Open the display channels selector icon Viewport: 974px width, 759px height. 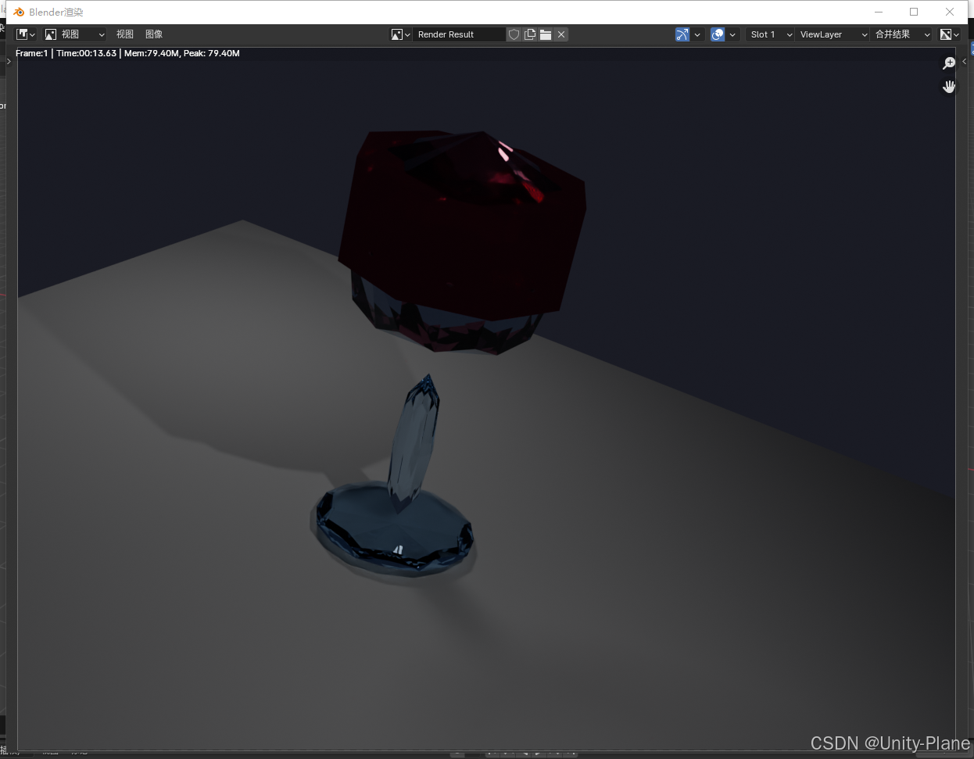tap(950, 34)
